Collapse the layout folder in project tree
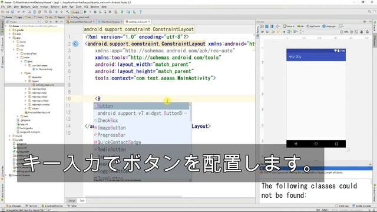377x212 pixels. (25, 81)
